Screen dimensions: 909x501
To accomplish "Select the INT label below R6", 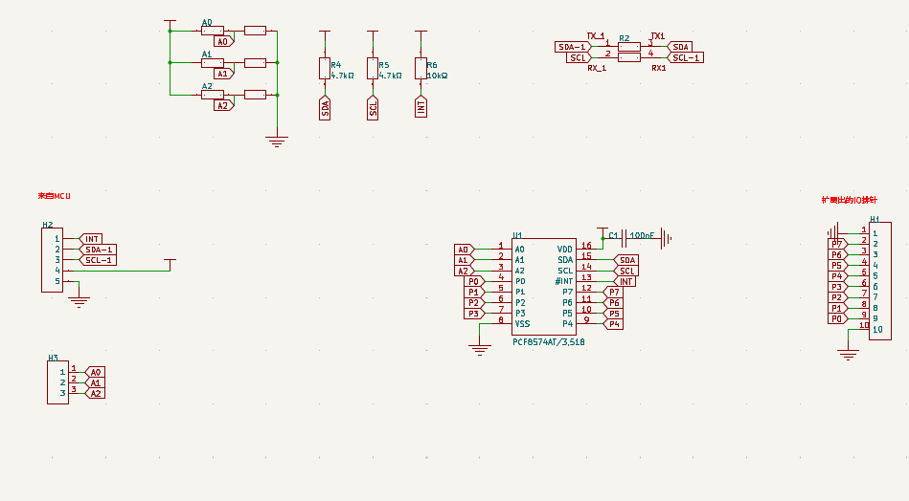I will coord(420,107).
